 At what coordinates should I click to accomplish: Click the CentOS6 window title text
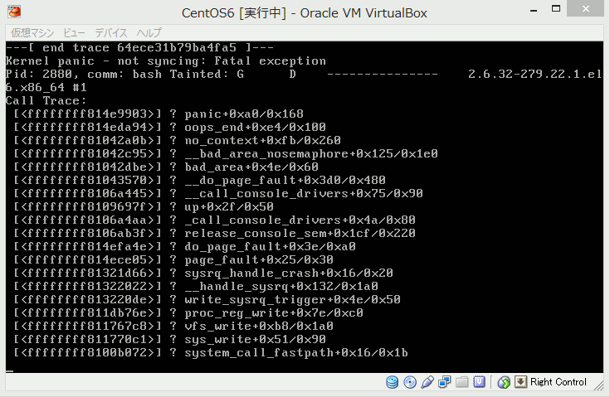click(305, 12)
